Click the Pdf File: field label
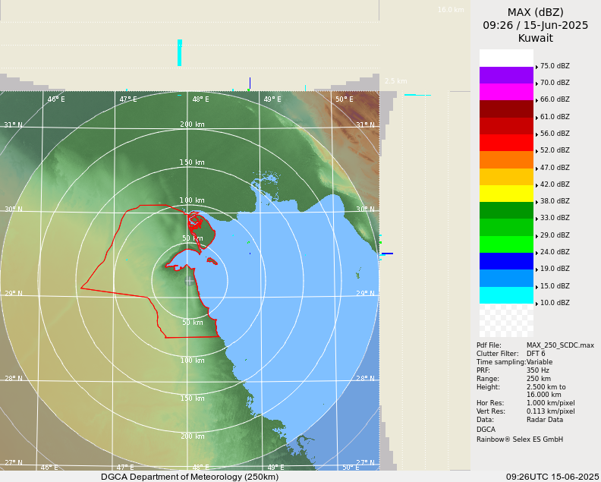 click(489, 345)
